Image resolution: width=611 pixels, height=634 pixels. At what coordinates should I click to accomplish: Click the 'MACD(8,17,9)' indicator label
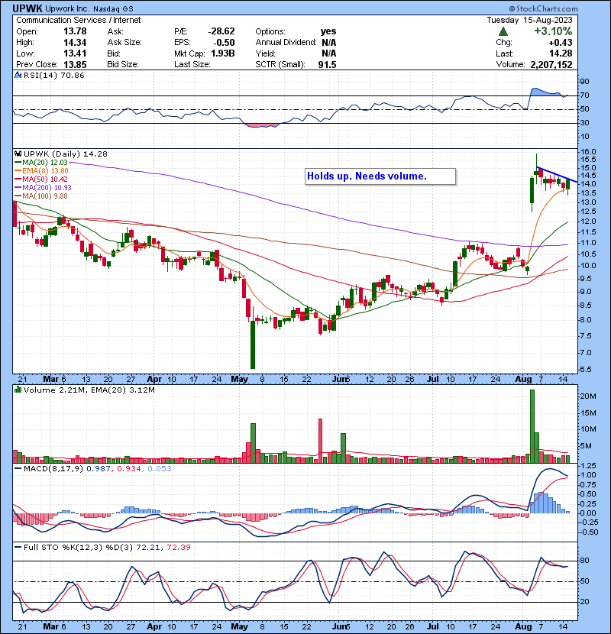point(53,468)
